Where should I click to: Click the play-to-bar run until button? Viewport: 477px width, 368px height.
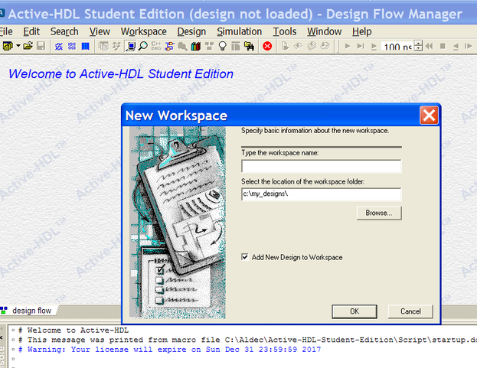click(x=361, y=46)
